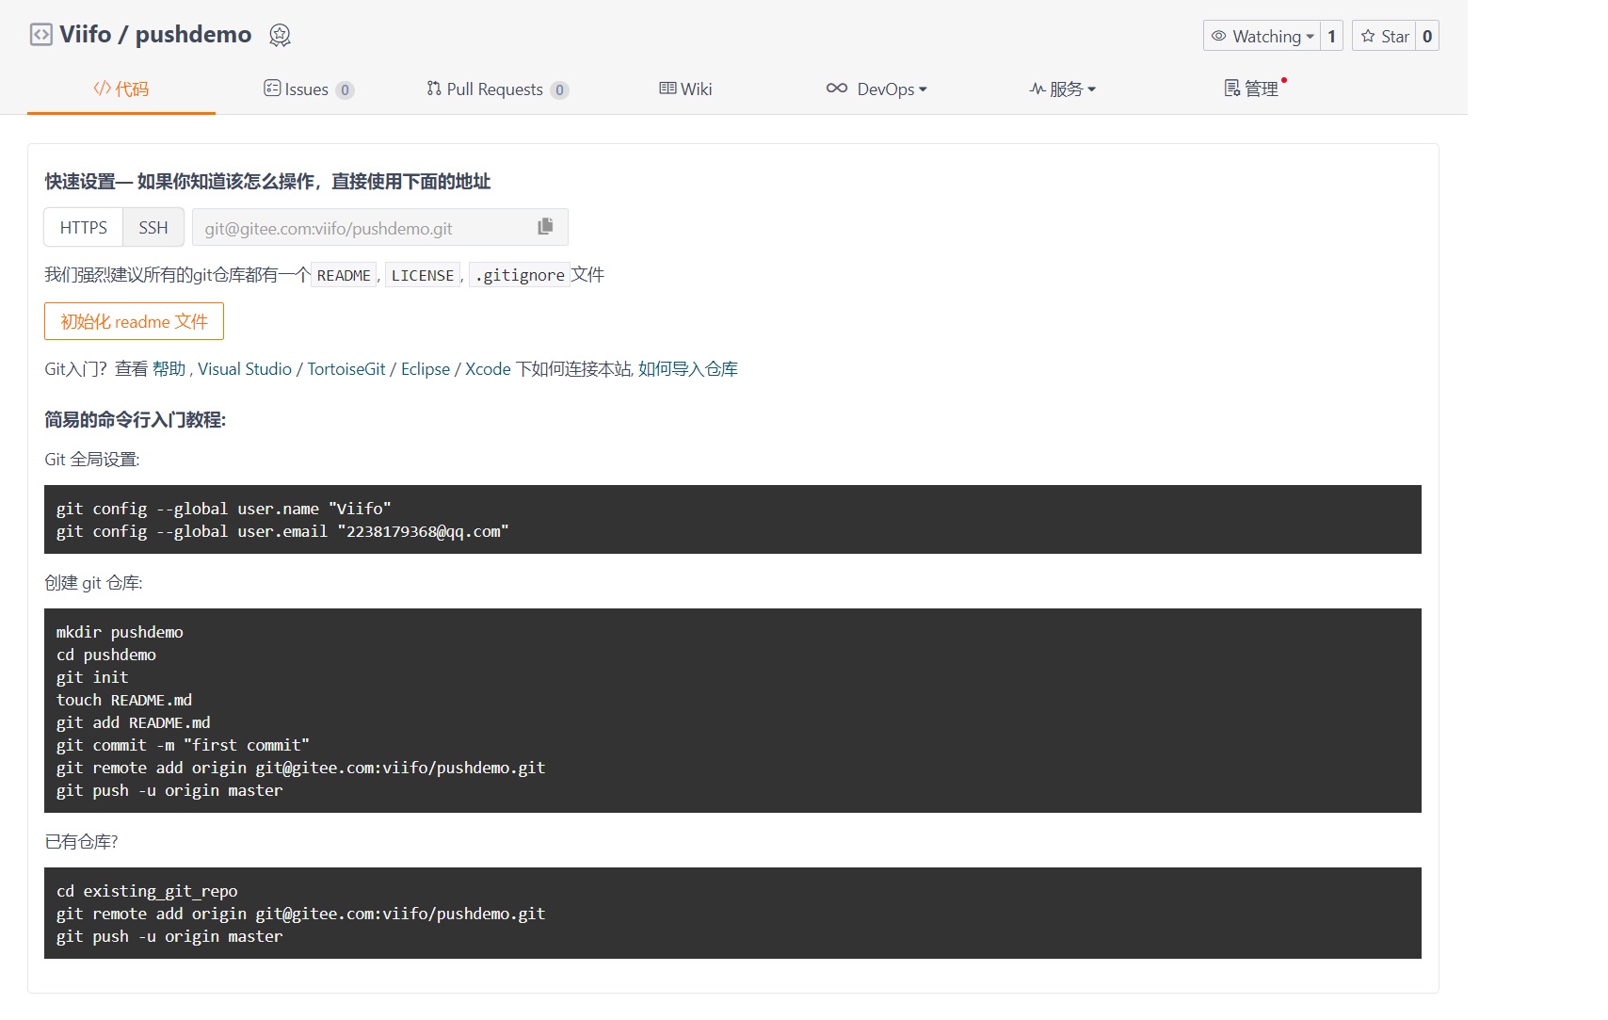Select the HTTPS protocol toggle

(x=84, y=228)
